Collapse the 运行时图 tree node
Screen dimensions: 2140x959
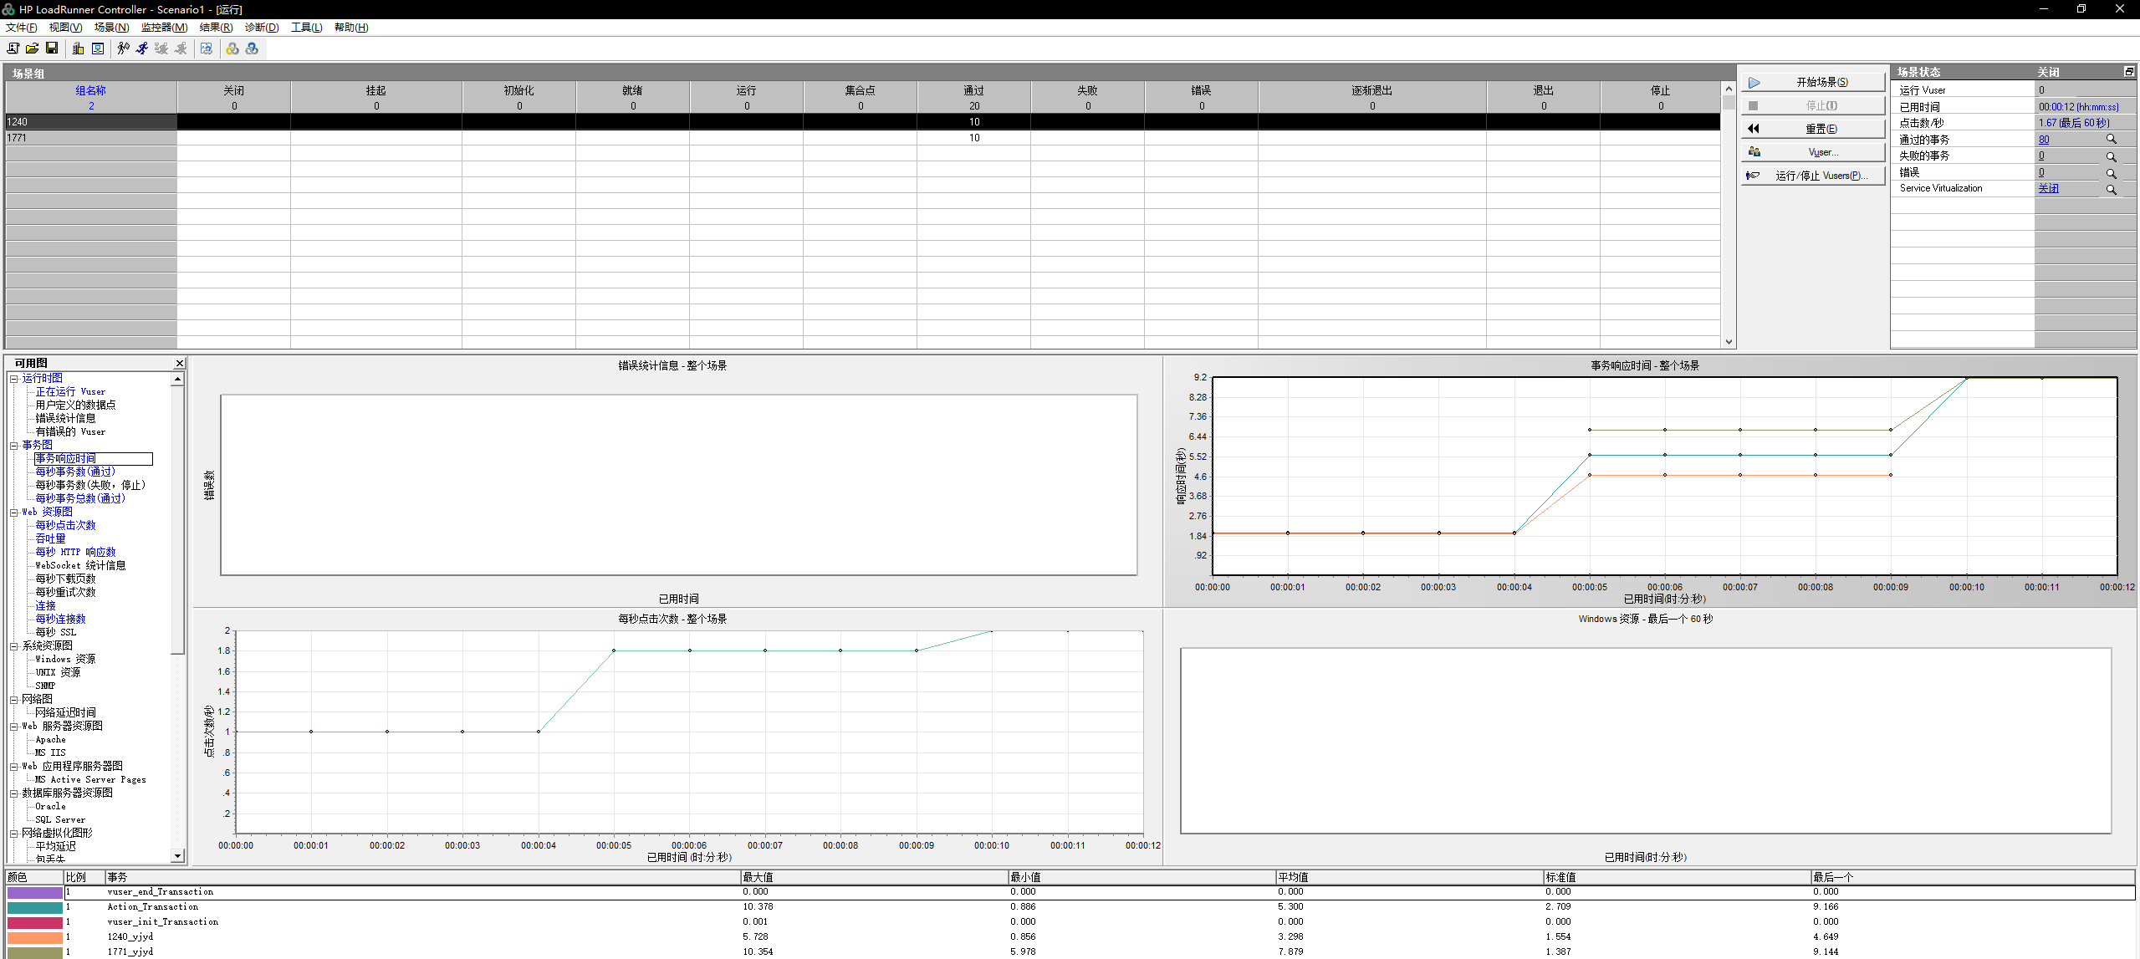[x=13, y=379]
